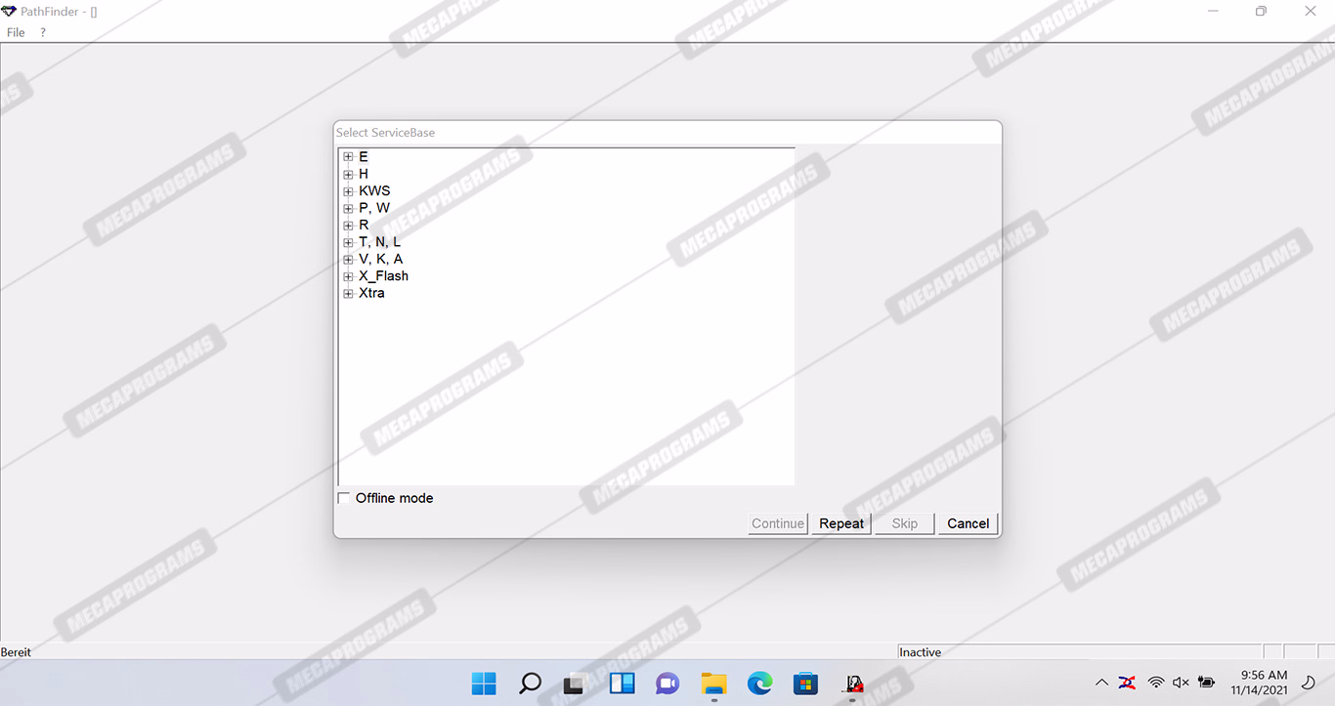This screenshot has height=706, width=1335.
Task: Expand the X_Flash tree node
Action: click(x=348, y=276)
